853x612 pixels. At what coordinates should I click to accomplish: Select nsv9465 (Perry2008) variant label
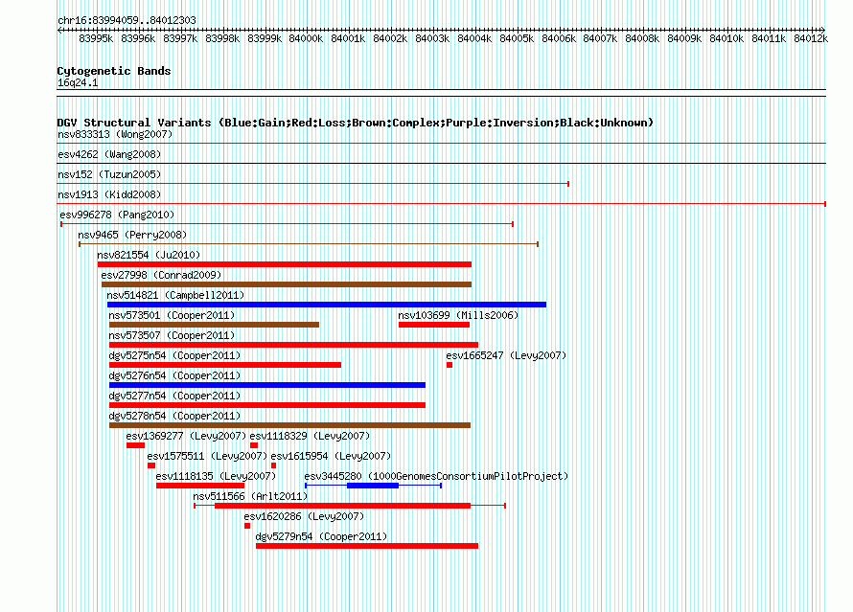click(x=132, y=235)
